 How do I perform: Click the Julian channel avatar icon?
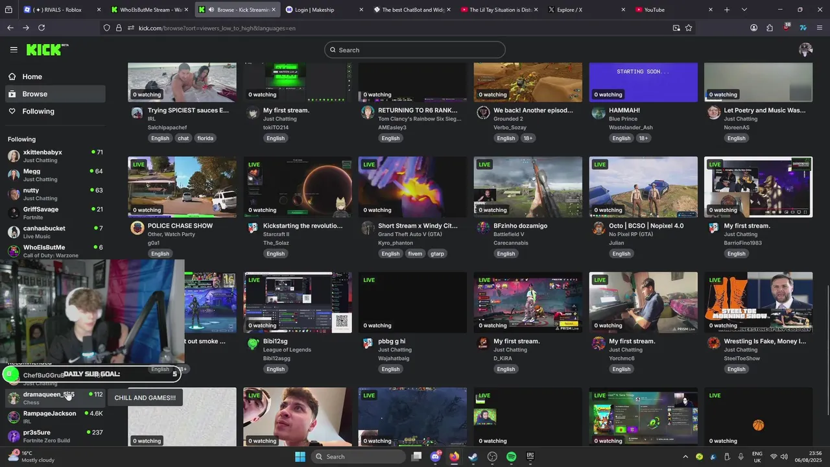(x=599, y=228)
